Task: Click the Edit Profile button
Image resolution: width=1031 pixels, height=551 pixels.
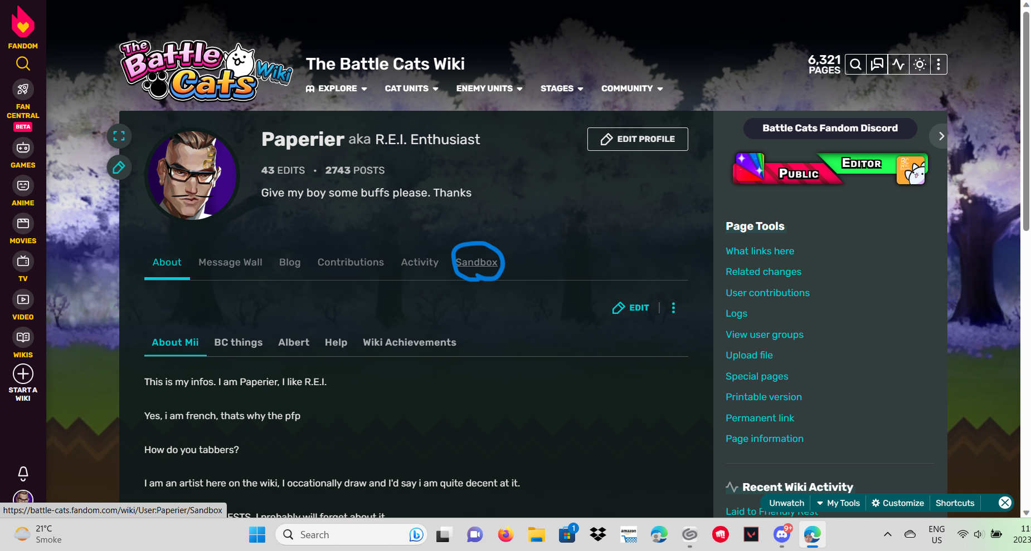Action: tap(638, 139)
